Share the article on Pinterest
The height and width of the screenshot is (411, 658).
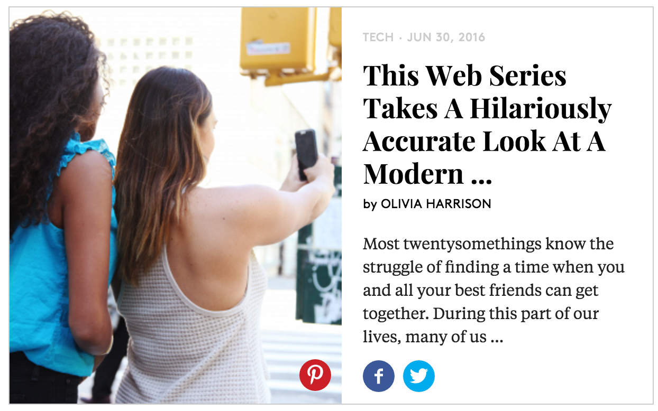click(x=315, y=375)
